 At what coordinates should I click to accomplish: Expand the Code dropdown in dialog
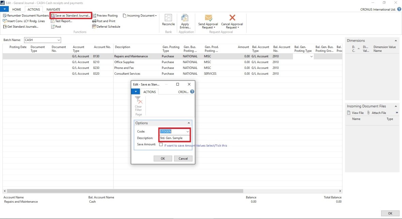[x=187, y=132]
